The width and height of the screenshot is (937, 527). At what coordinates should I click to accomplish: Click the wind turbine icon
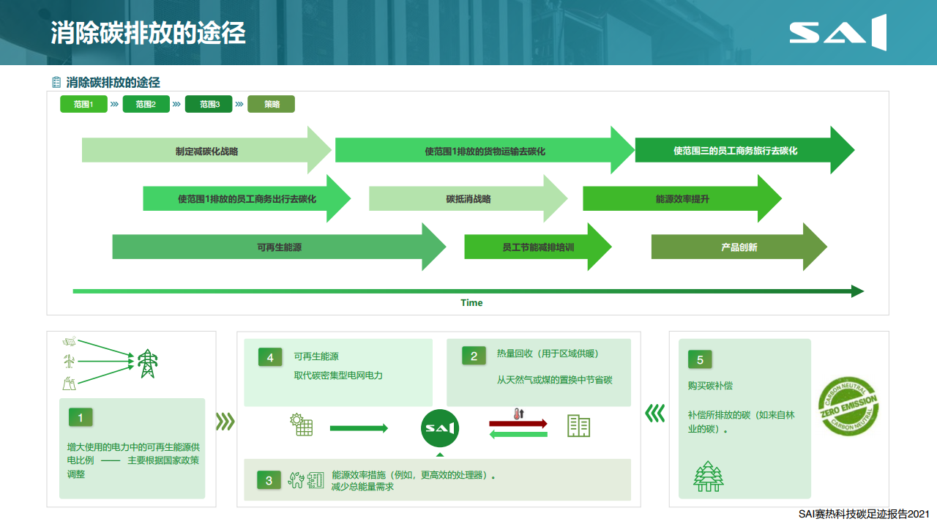(x=69, y=361)
